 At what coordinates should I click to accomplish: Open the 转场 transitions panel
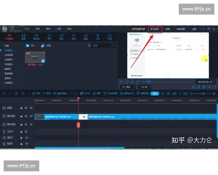click(x=74, y=36)
